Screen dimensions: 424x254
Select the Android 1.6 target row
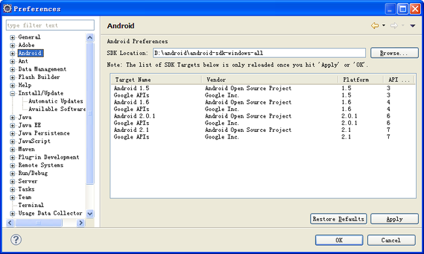tap(263, 102)
